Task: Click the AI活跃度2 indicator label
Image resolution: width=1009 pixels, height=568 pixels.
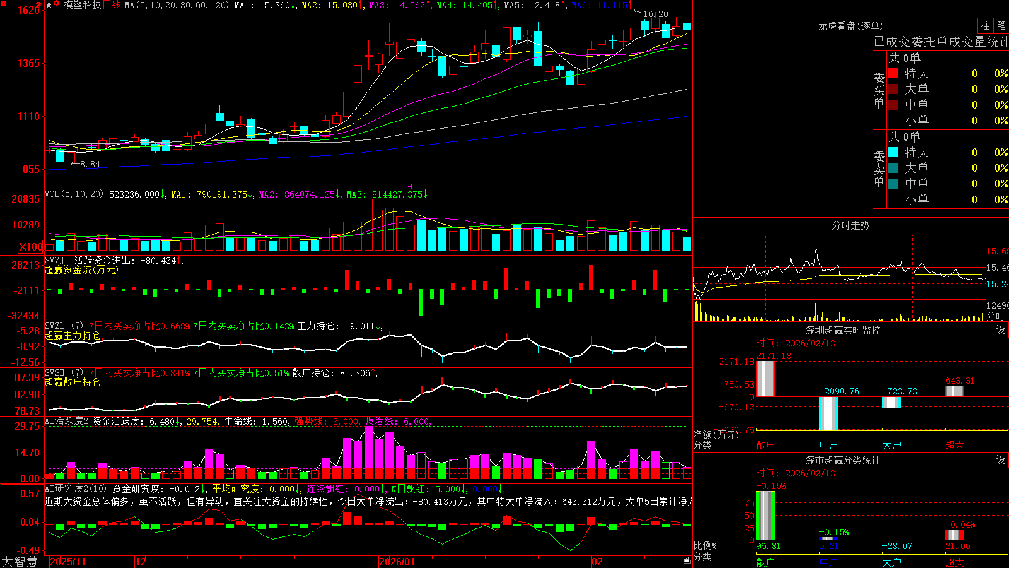Action: (67, 421)
